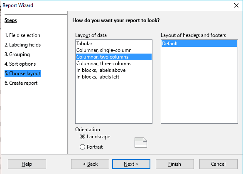
Task: Select In blocks, labels above layout
Action: click(113, 70)
